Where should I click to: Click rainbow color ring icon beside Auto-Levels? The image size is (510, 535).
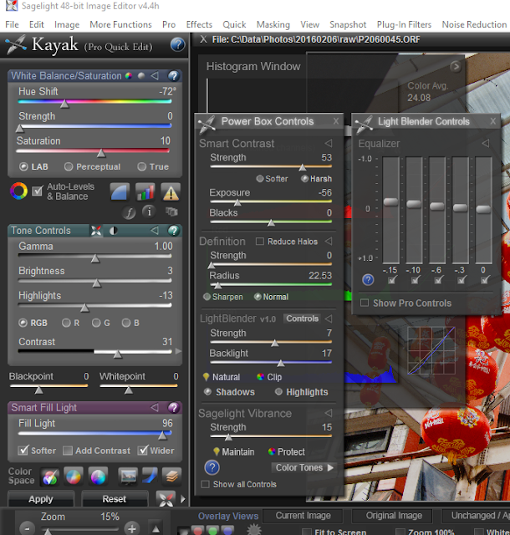(x=18, y=191)
